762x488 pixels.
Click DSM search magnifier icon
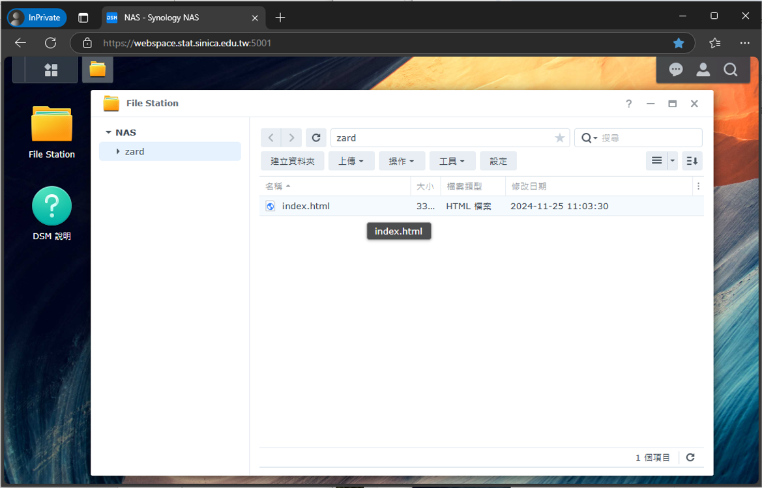(x=730, y=70)
